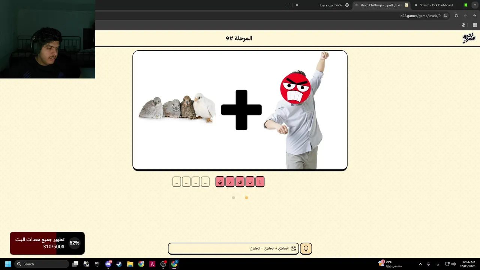The height and width of the screenshot is (270, 480).
Task: Click the webcam overlay feed
Action: pos(48,39)
